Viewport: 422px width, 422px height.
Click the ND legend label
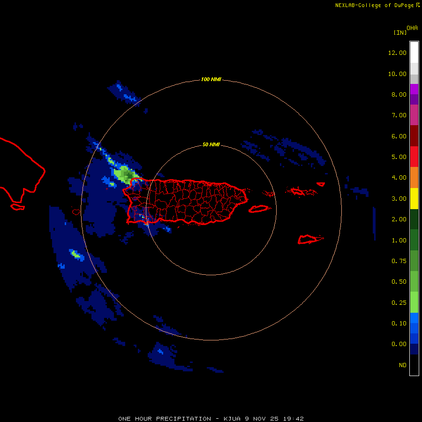[403, 365]
